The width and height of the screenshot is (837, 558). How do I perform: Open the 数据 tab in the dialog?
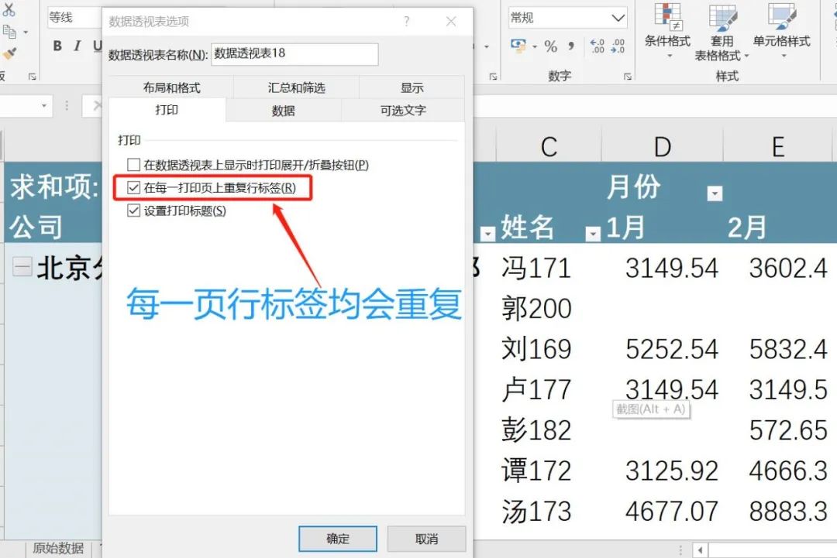point(284,110)
